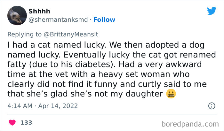Click the @shermantanksmd handle

point(58,20)
